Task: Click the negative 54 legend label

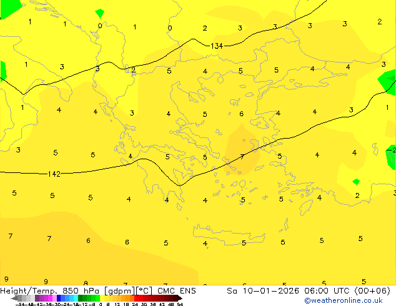Action: pyautogui.click(x=20, y=304)
